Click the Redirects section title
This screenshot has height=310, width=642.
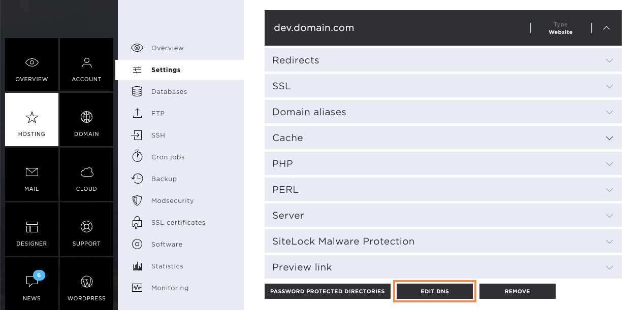296,60
